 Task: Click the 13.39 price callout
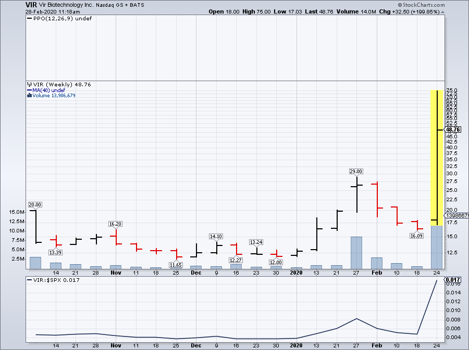(55, 252)
